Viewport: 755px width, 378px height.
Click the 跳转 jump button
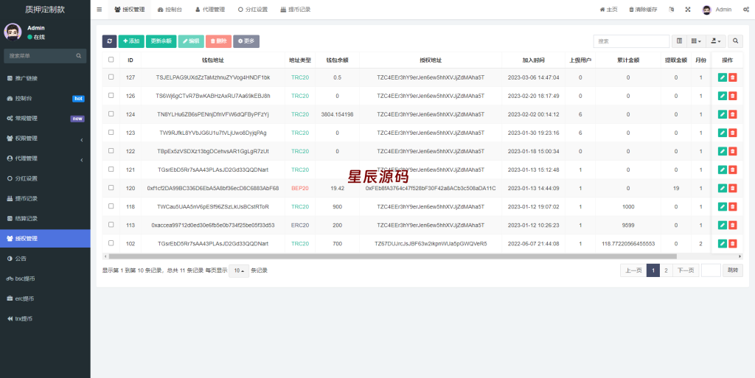pos(732,270)
